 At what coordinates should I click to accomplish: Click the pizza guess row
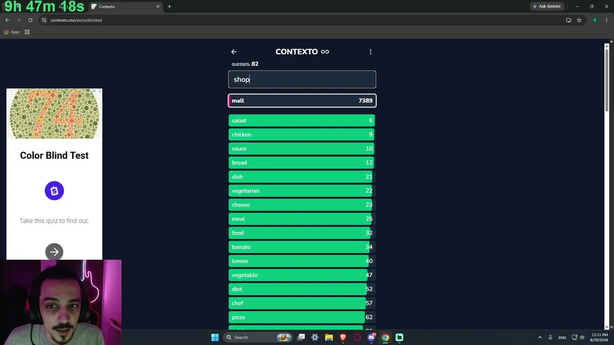click(302, 317)
